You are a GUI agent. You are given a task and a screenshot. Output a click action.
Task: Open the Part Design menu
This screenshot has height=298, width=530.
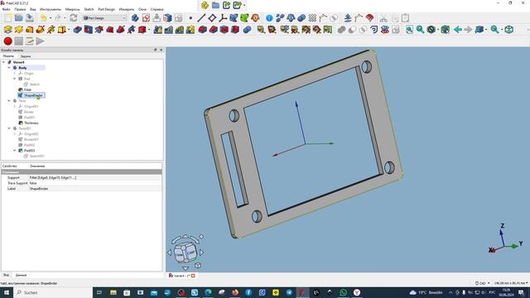(x=107, y=9)
